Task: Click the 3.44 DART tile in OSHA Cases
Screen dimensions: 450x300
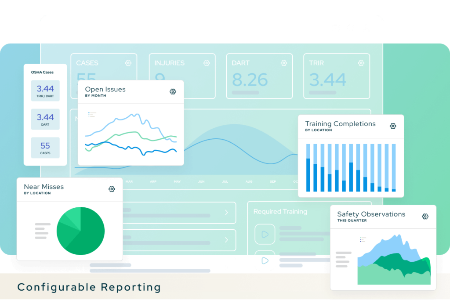Action: (x=45, y=119)
